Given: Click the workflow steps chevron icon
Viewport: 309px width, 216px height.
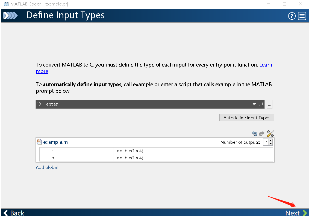Looking at the screenshot, I should 10,16.
